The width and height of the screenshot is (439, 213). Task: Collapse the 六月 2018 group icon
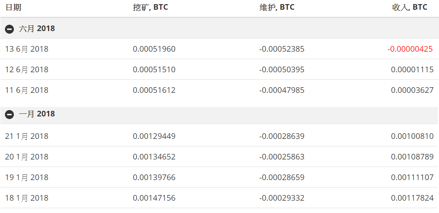coord(9,29)
